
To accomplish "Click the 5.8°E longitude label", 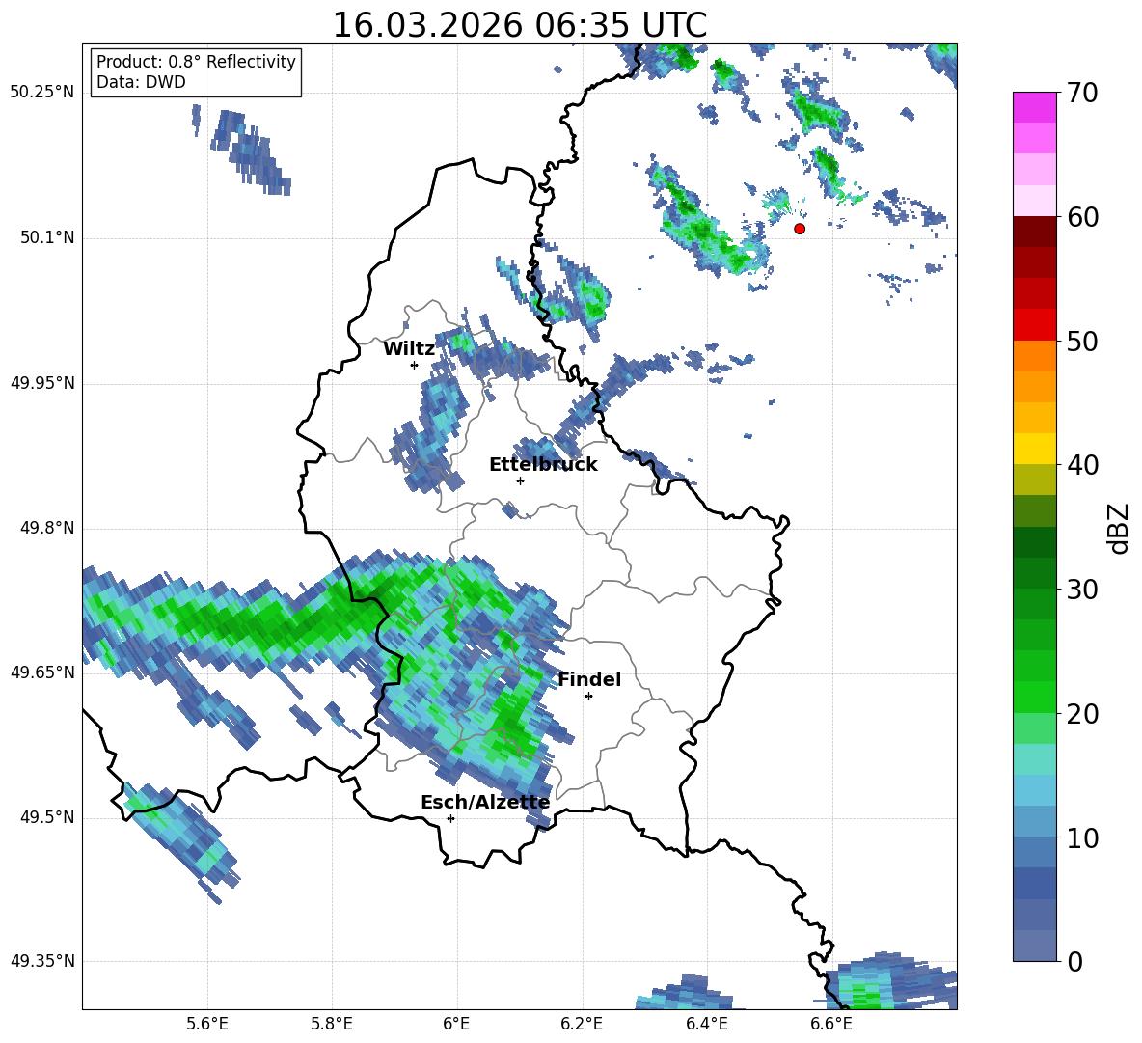I will [332, 1024].
